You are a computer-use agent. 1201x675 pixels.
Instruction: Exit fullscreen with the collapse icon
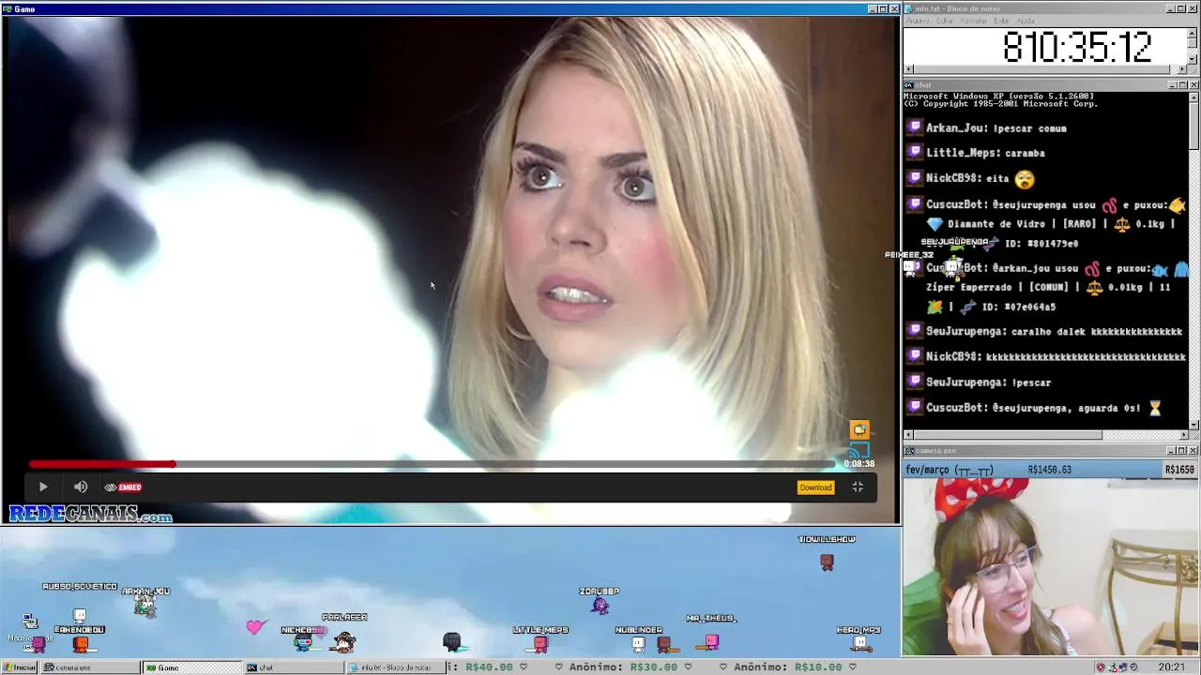[x=858, y=487]
